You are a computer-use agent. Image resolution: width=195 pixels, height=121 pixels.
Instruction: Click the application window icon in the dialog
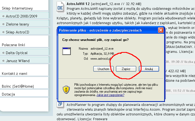pyautogui.click(x=67, y=51)
